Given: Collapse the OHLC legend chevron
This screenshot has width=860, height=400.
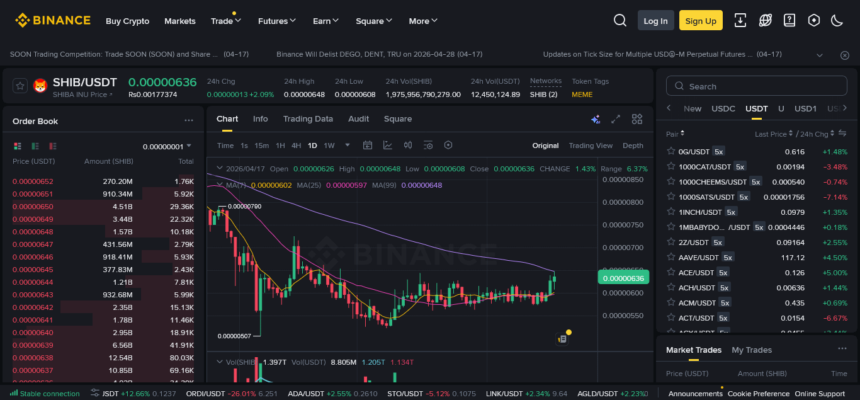Looking at the screenshot, I should tap(219, 168).
